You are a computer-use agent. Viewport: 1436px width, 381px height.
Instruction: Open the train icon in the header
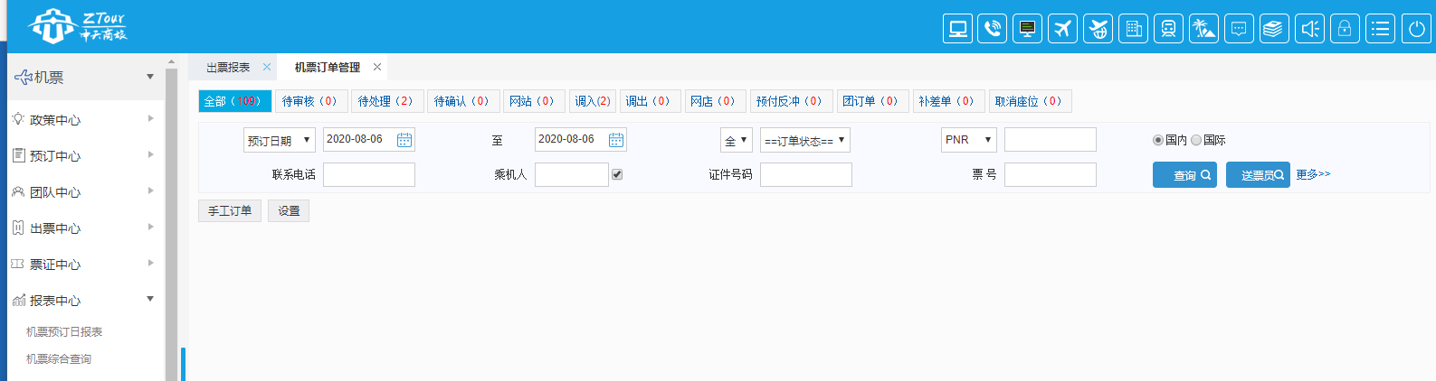coord(1169,29)
